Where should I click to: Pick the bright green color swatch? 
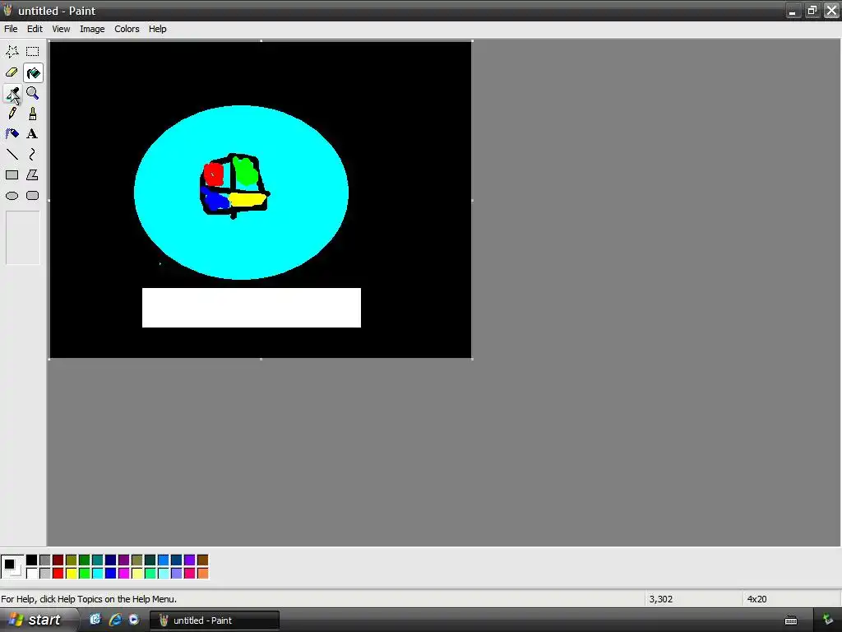85,574
